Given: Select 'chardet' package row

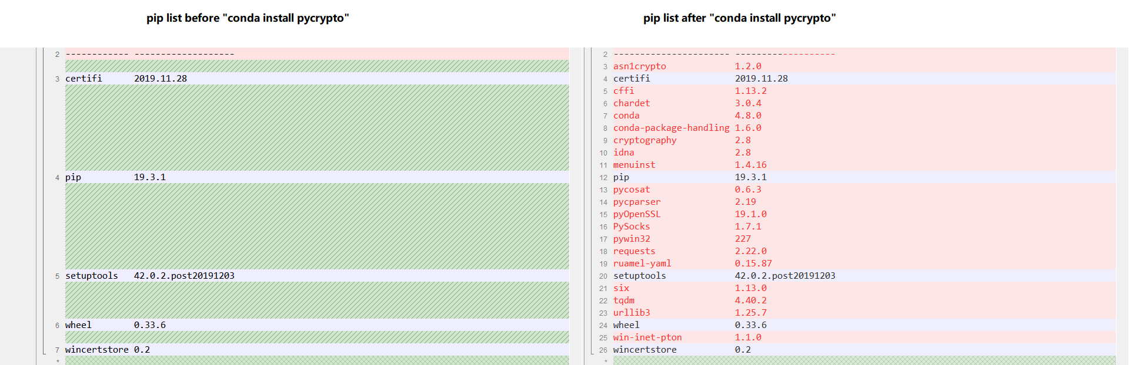Looking at the screenshot, I should (864, 103).
